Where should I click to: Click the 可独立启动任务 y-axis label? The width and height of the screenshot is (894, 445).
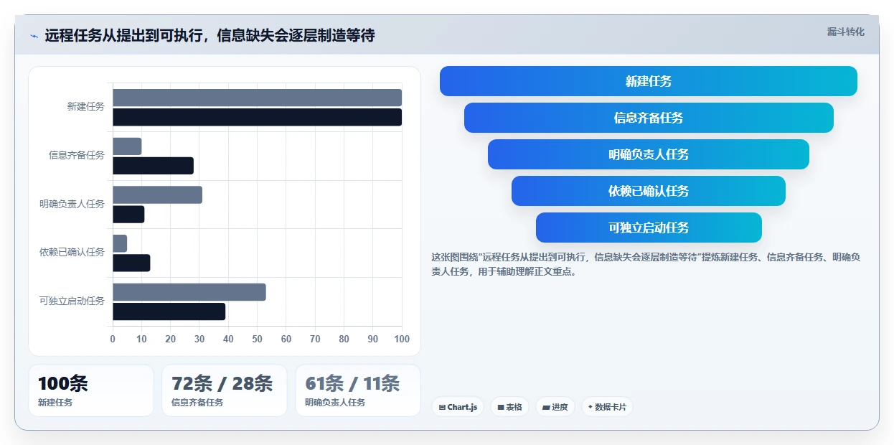tap(72, 301)
